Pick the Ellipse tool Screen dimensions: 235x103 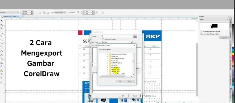2,43
